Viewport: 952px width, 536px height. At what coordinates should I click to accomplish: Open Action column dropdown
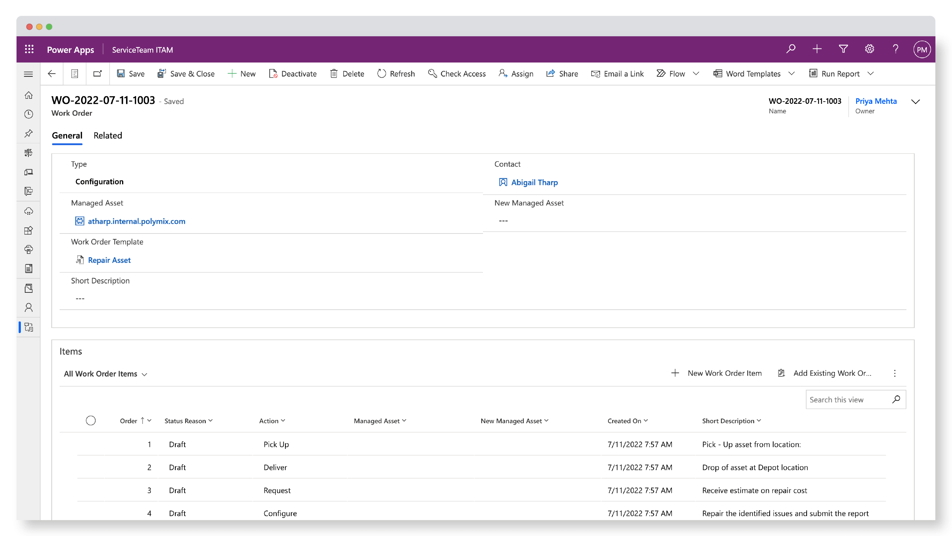tap(283, 421)
